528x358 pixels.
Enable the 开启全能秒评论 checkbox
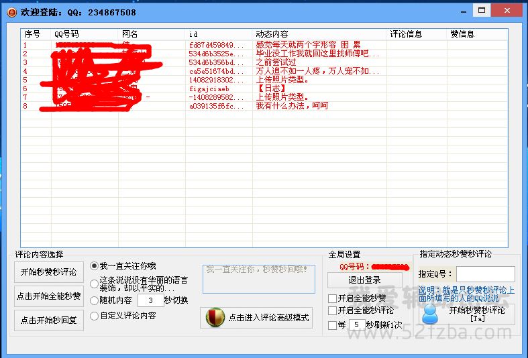[x=332, y=310]
